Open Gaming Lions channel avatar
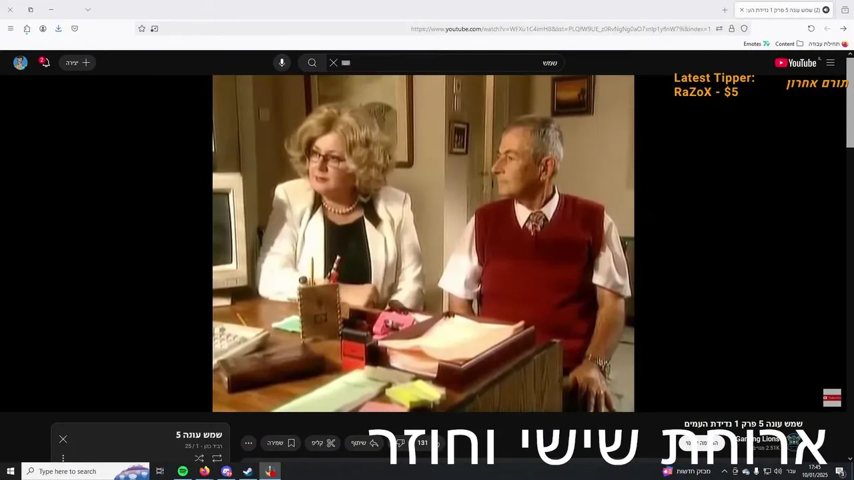This screenshot has width=854, height=480. [793, 442]
